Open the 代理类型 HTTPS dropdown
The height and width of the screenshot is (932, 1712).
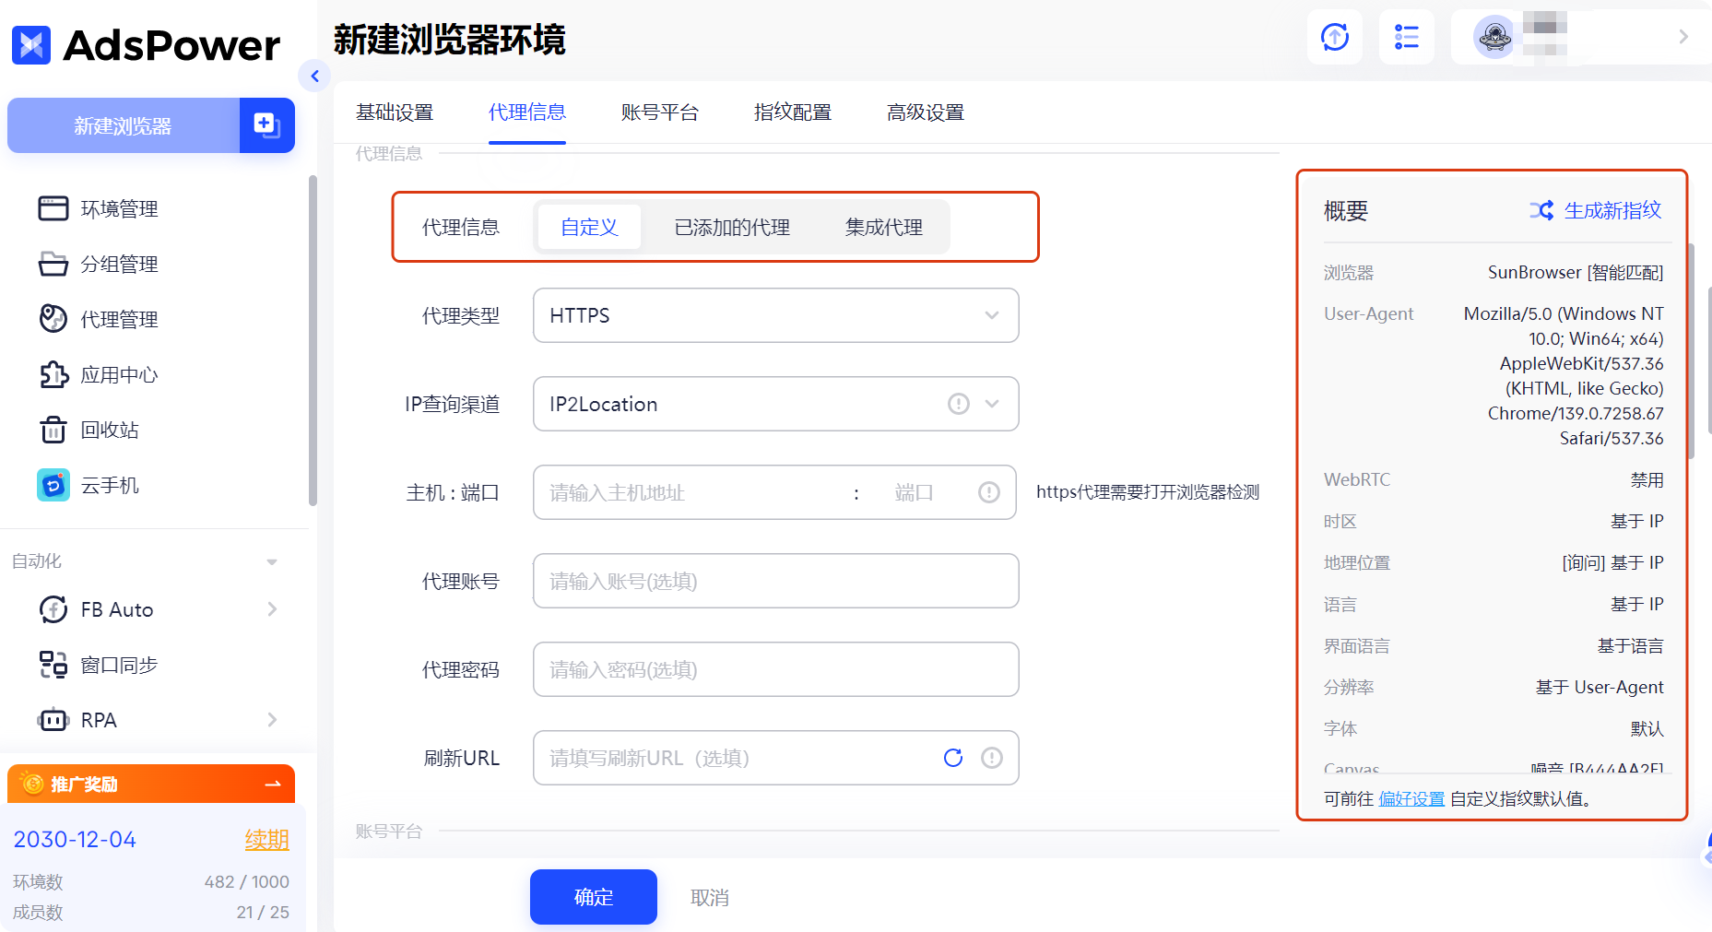(x=992, y=315)
